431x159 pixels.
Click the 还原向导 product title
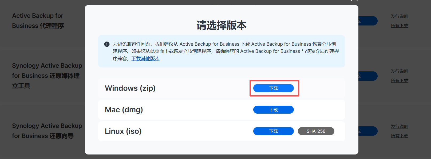(47, 131)
